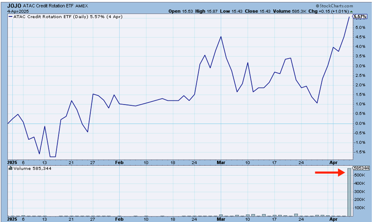373x222 pixels.
Task: Click 'Feb' on the volume panel date axis
Action: 119,219
